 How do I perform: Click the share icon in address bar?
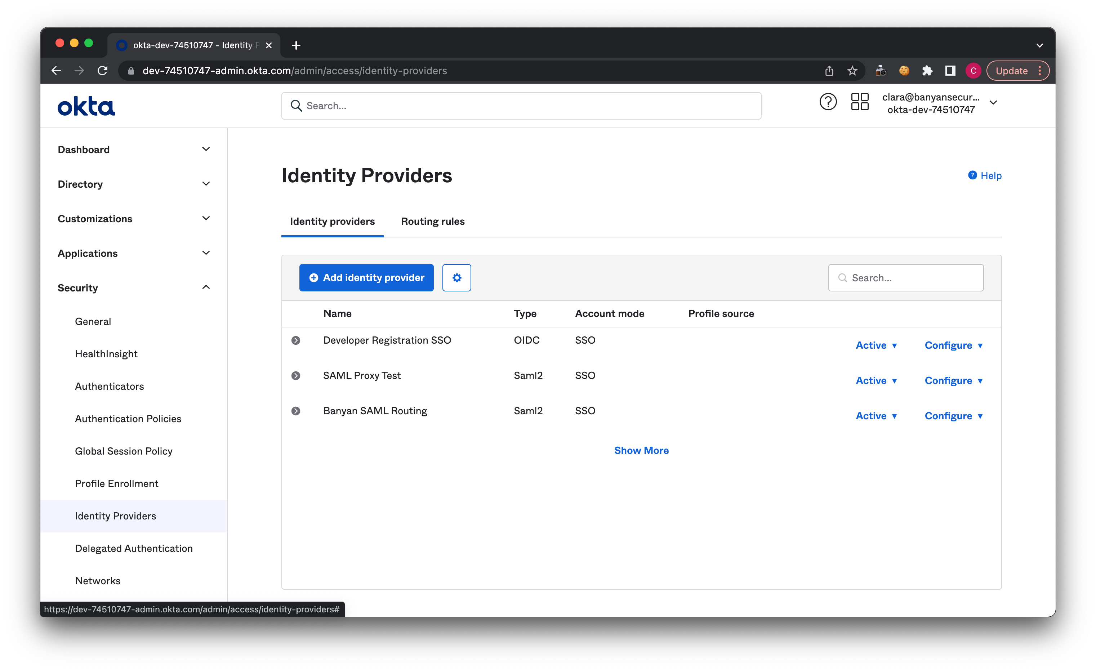click(829, 71)
